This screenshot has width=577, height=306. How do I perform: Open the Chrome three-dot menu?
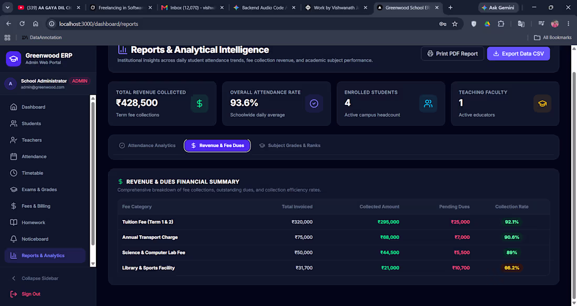(x=568, y=24)
